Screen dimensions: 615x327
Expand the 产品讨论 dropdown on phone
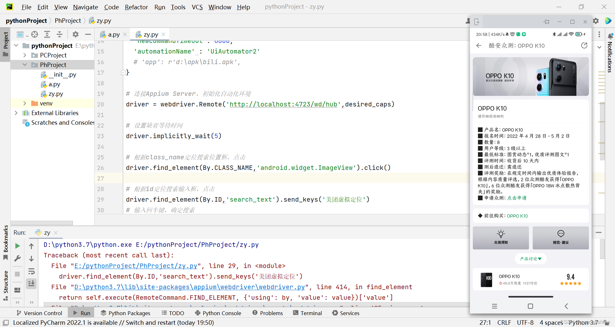tap(531, 259)
